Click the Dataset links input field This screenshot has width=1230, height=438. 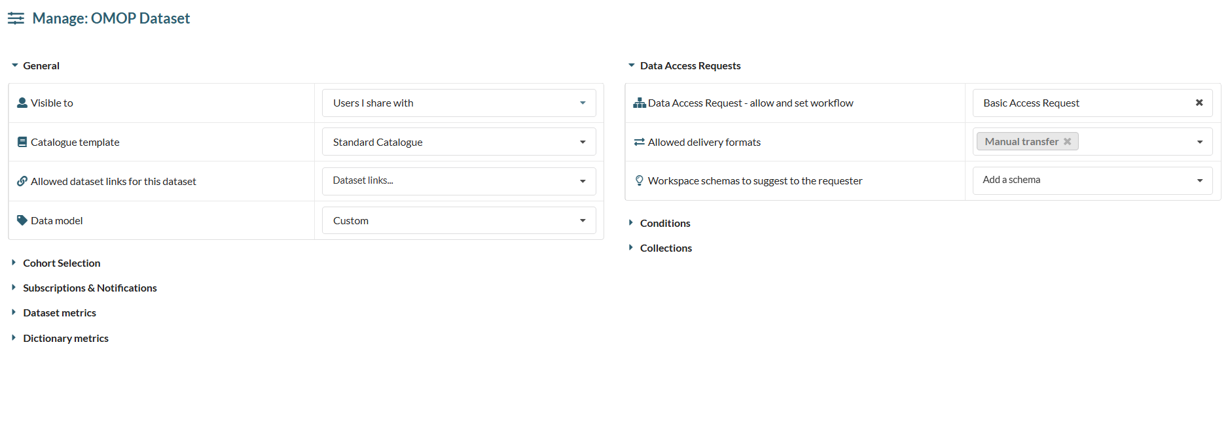[x=445, y=180]
